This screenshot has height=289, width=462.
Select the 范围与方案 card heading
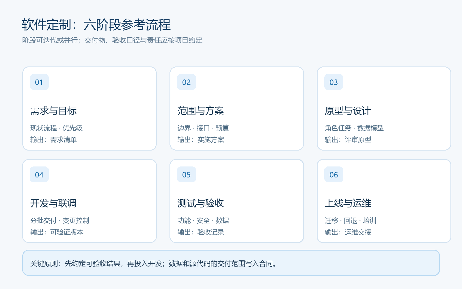201,111
